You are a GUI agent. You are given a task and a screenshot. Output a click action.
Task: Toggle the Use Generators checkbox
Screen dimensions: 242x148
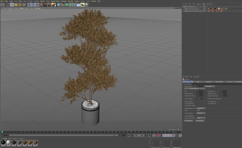pyautogui.click(x=197, y=104)
